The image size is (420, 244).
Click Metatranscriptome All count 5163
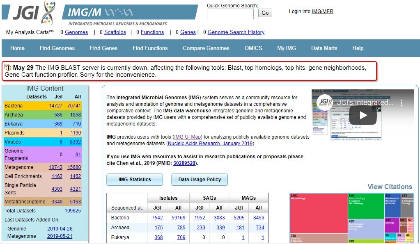75,202
